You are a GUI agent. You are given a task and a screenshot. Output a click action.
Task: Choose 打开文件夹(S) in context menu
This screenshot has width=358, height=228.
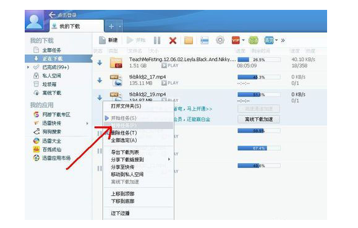point(138,106)
